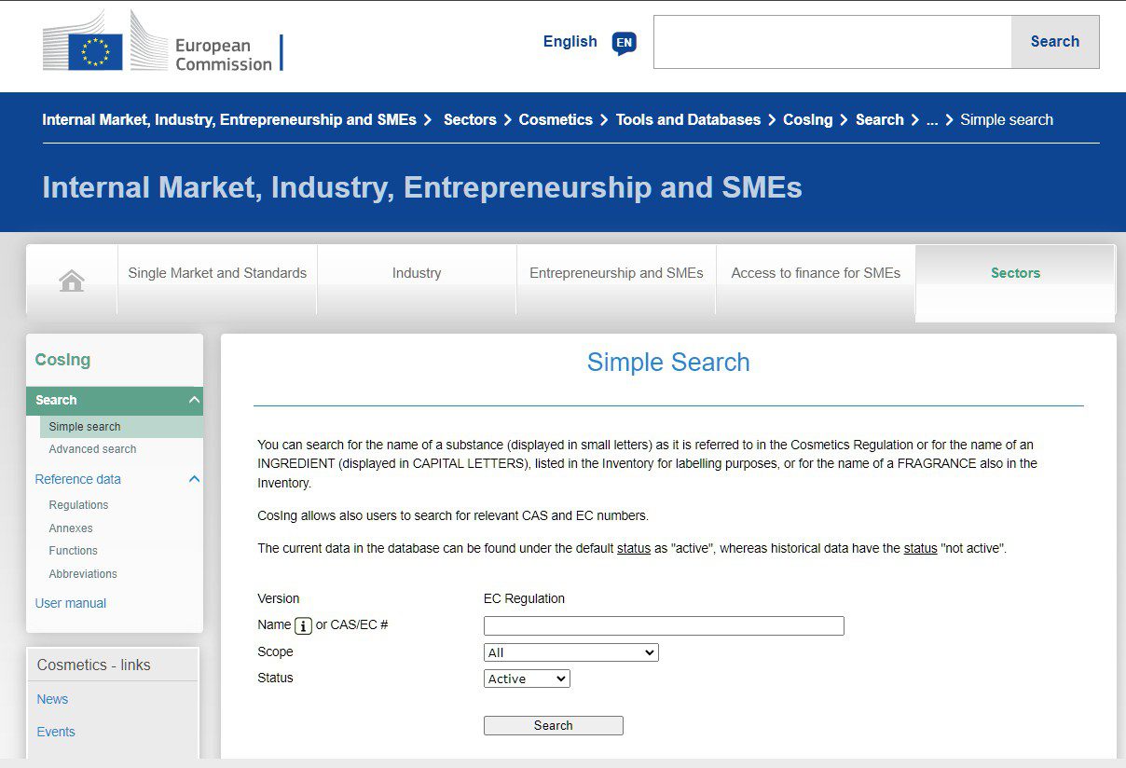Open the News link under Cosmetics links
Screen dimensions: 1126x768
tap(52, 699)
